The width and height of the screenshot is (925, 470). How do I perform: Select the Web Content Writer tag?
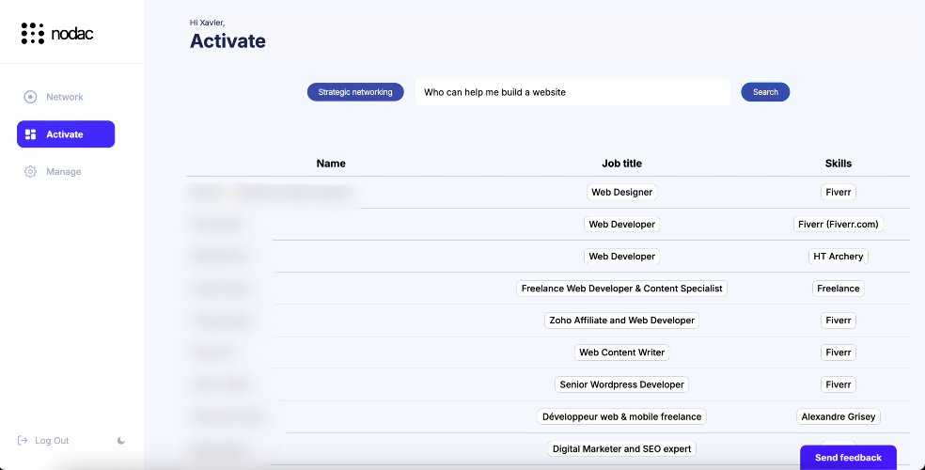621,352
